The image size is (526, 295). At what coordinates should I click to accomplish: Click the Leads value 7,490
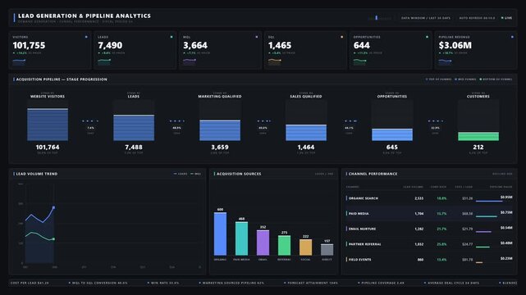[110, 45]
